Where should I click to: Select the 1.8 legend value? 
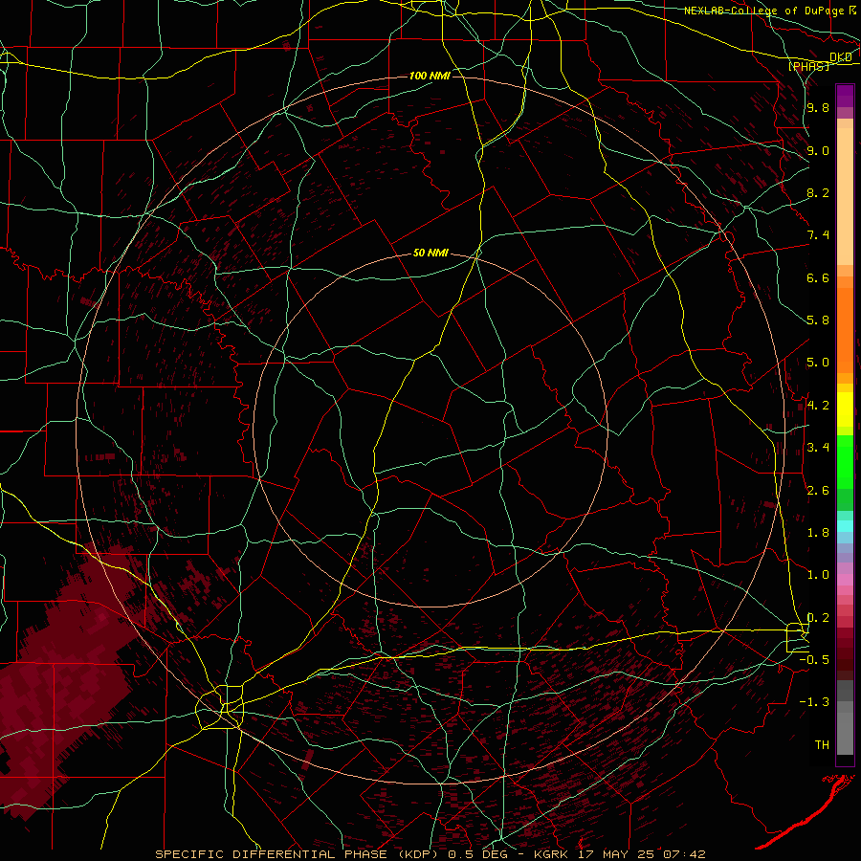click(818, 533)
